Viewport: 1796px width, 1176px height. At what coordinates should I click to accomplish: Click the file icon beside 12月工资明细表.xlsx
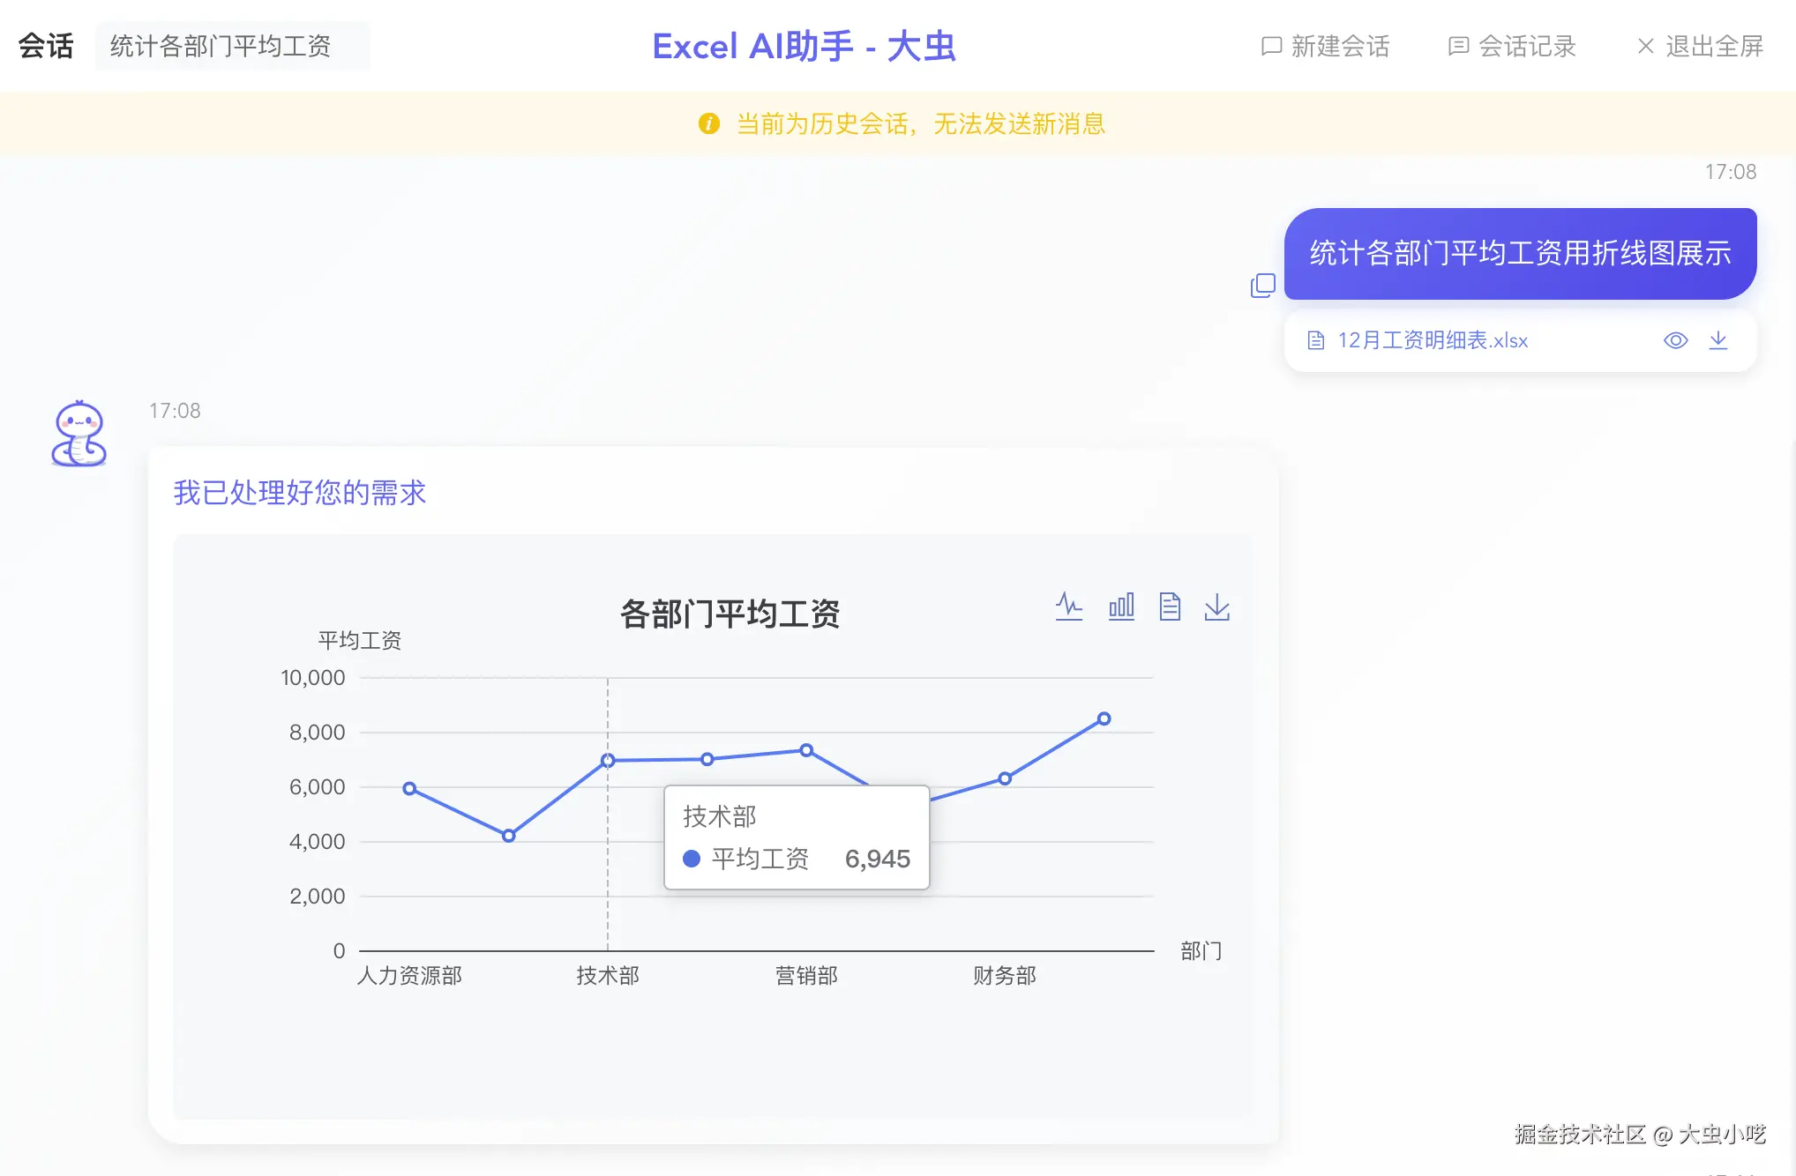pos(1315,340)
